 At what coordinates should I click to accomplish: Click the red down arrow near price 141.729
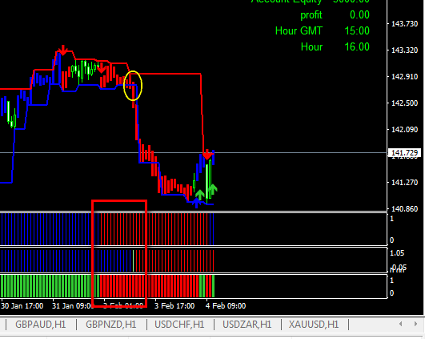pos(207,155)
